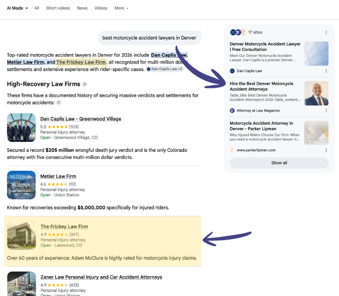
Task: Open Metier Law Firm link in summary
Action: click(x=25, y=62)
